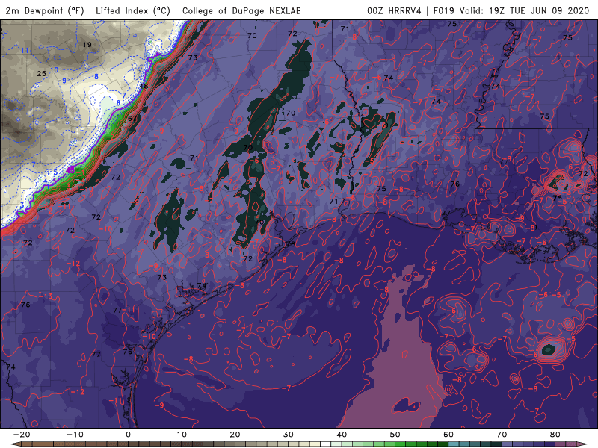
Task: Click the '50' label on the color scale
Action: click(x=395, y=435)
